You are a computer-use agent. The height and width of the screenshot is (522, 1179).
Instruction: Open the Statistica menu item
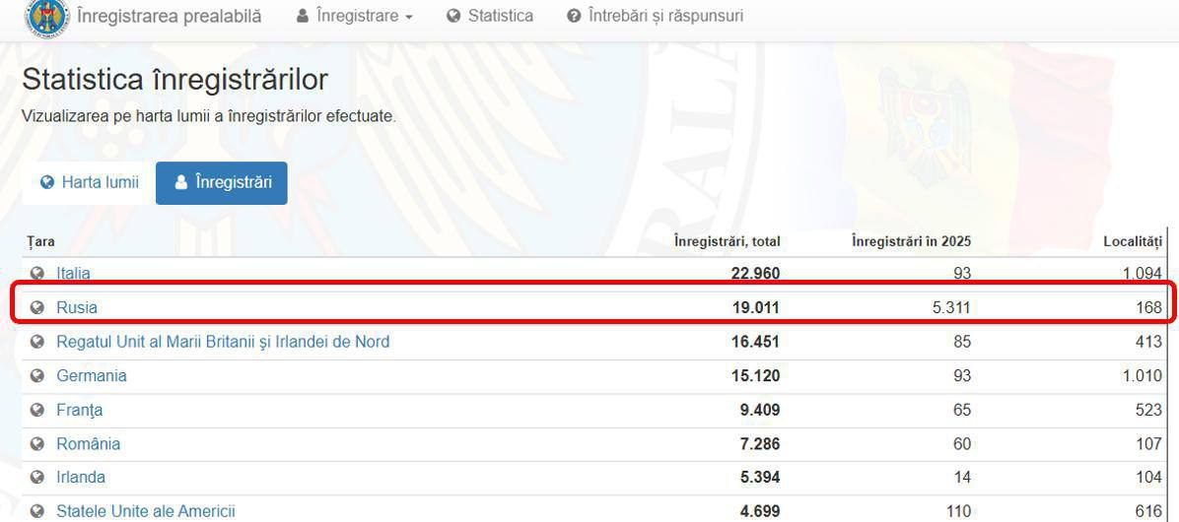(x=490, y=16)
